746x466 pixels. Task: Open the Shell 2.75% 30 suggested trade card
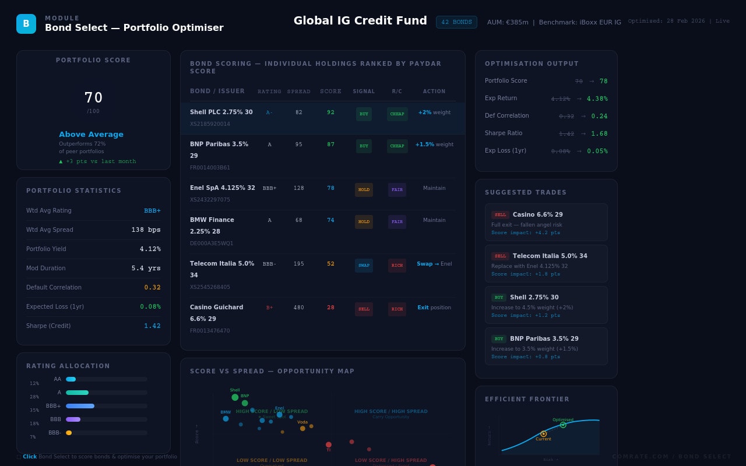tap(546, 305)
